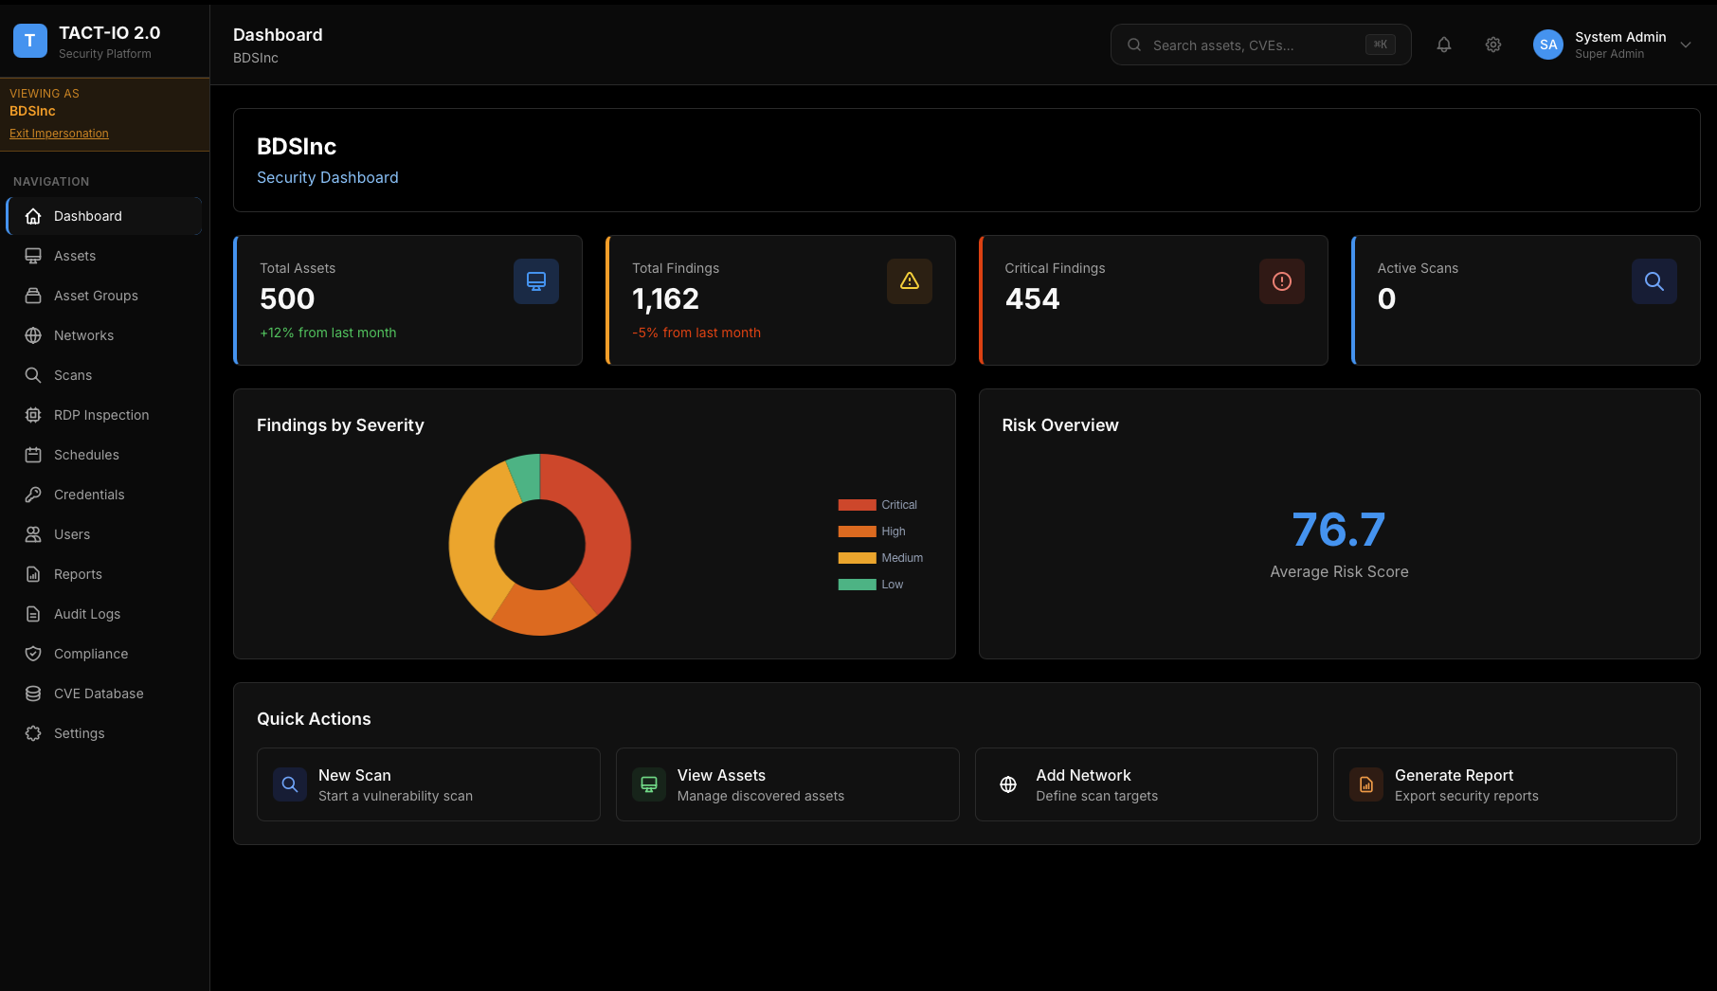Click the CVE Database sidebar icon
The width and height of the screenshot is (1717, 991).
tap(33, 693)
